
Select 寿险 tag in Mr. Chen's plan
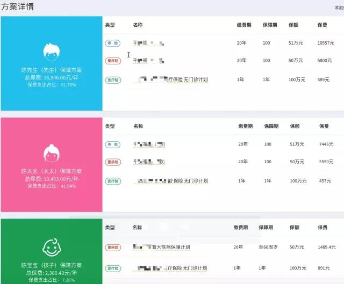click(x=113, y=43)
